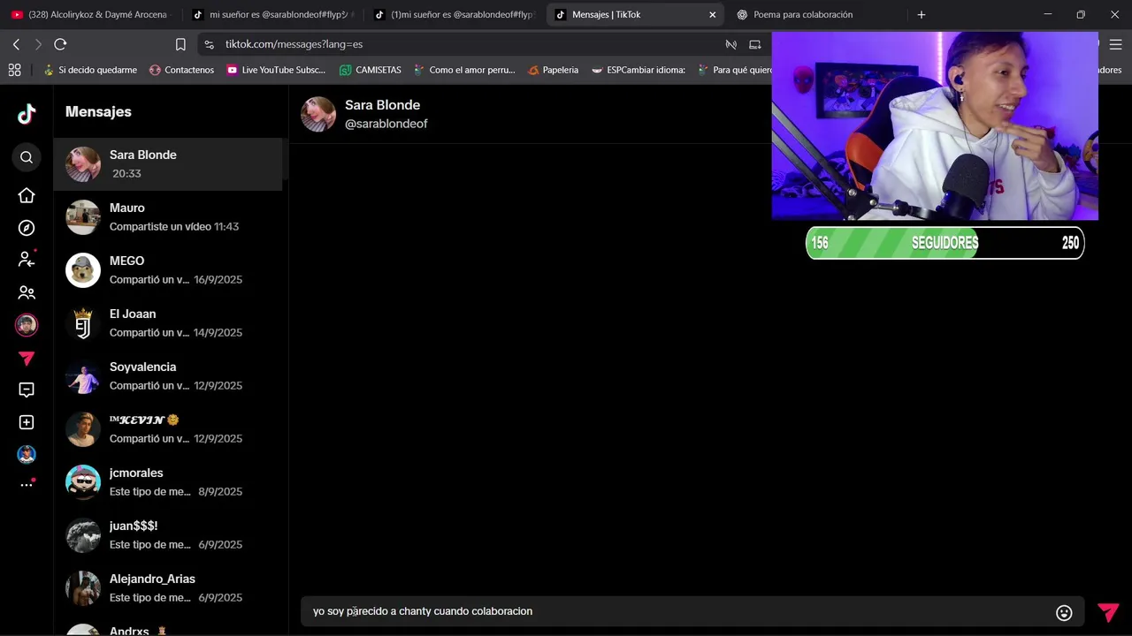Click the SEGUIDORES progress bar

(945, 243)
